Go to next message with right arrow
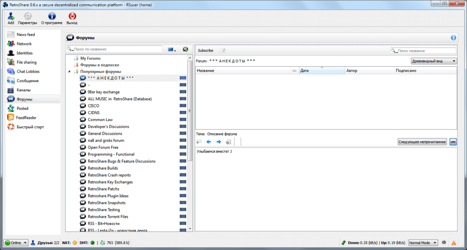 pyautogui.click(x=218, y=142)
